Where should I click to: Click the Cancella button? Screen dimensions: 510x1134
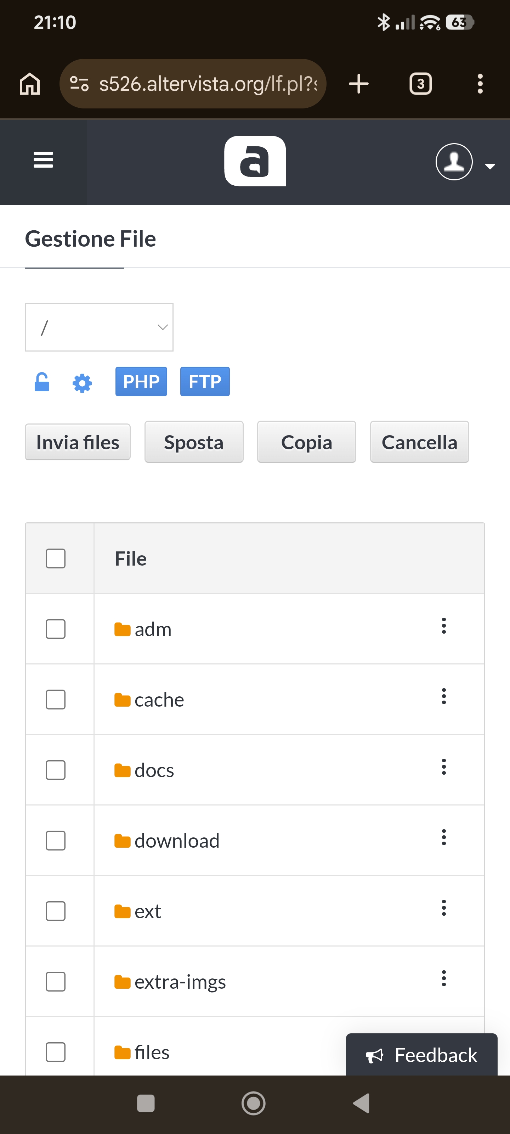click(x=419, y=442)
